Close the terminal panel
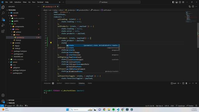 (196, 83)
